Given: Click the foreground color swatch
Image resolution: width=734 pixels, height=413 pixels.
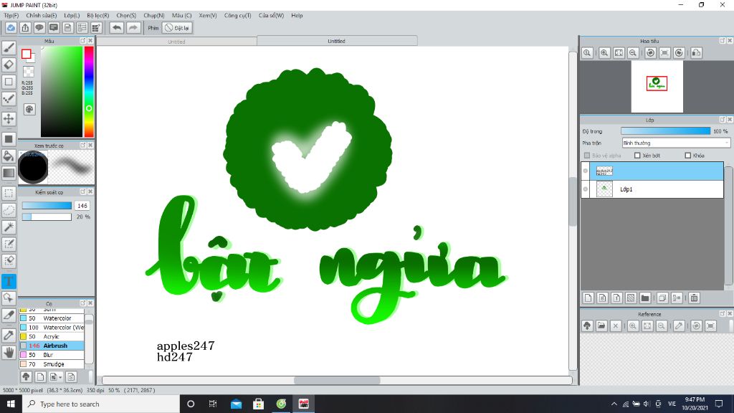Looking at the screenshot, I should 27,54.
